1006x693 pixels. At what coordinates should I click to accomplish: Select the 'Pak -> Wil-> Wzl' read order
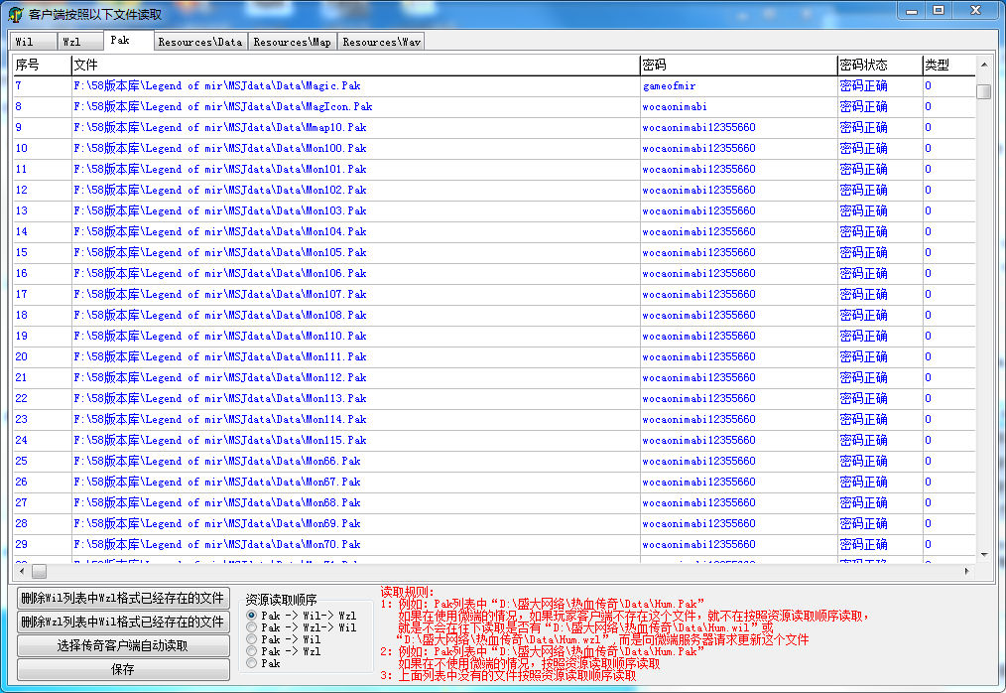tap(252, 616)
